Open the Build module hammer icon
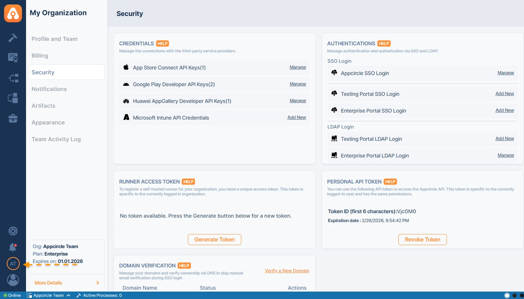This screenshot has width=524, height=299. pyautogui.click(x=13, y=38)
